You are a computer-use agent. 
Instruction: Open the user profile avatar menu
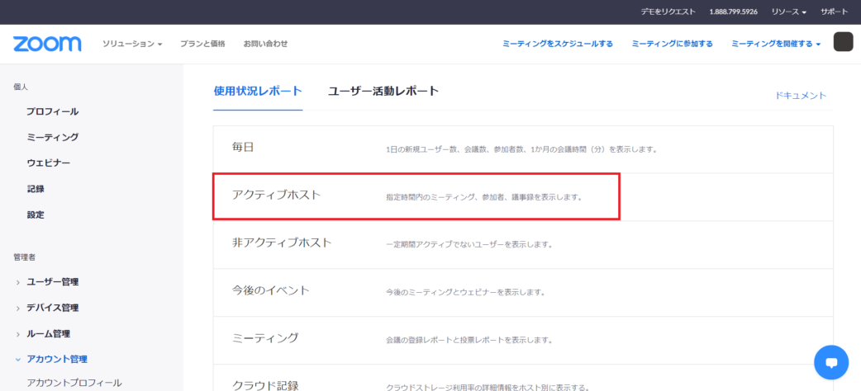coord(843,43)
